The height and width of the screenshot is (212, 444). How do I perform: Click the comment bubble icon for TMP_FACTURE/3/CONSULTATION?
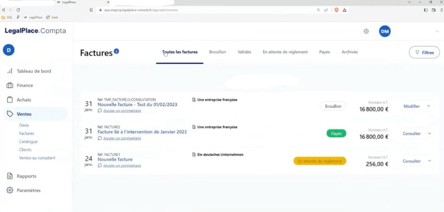pyautogui.click(x=100, y=111)
